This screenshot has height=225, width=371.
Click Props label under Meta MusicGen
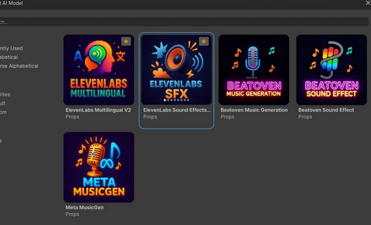72,214
